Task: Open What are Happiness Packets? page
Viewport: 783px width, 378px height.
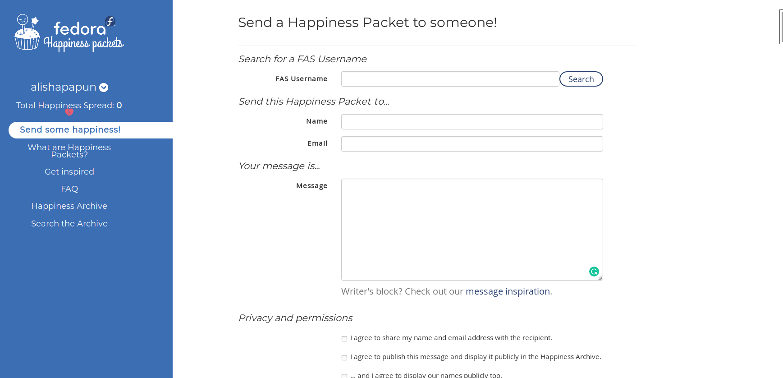Action: (69, 151)
